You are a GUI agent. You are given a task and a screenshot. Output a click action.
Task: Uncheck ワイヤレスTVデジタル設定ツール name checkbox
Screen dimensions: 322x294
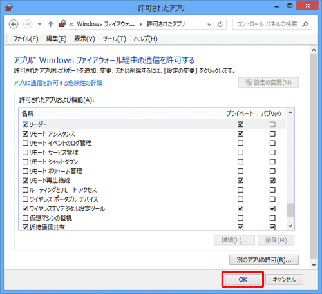click(25, 208)
